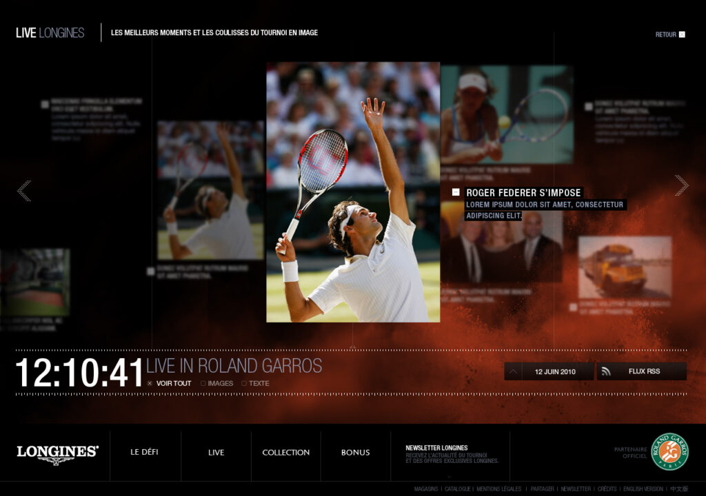Click the main Federer serving photo
The image size is (706, 496).
click(353, 192)
